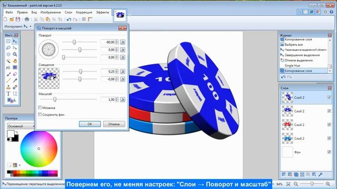Confirm rotation with the OK button

point(90,124)
